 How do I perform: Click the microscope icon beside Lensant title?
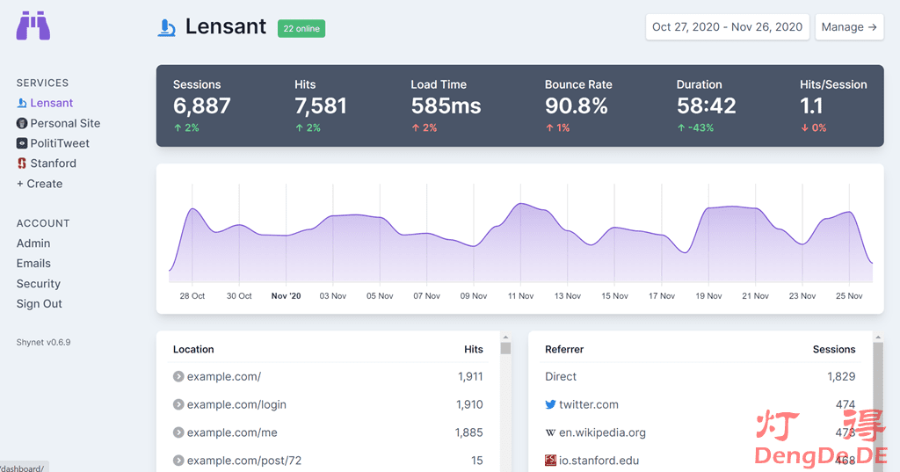[x=167, y=27]
